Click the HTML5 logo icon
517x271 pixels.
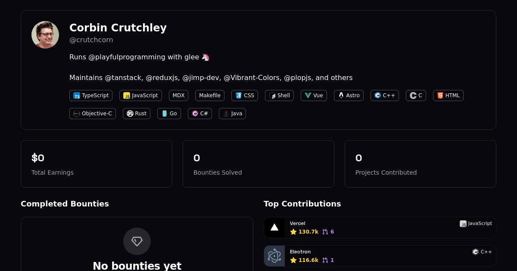440,95
